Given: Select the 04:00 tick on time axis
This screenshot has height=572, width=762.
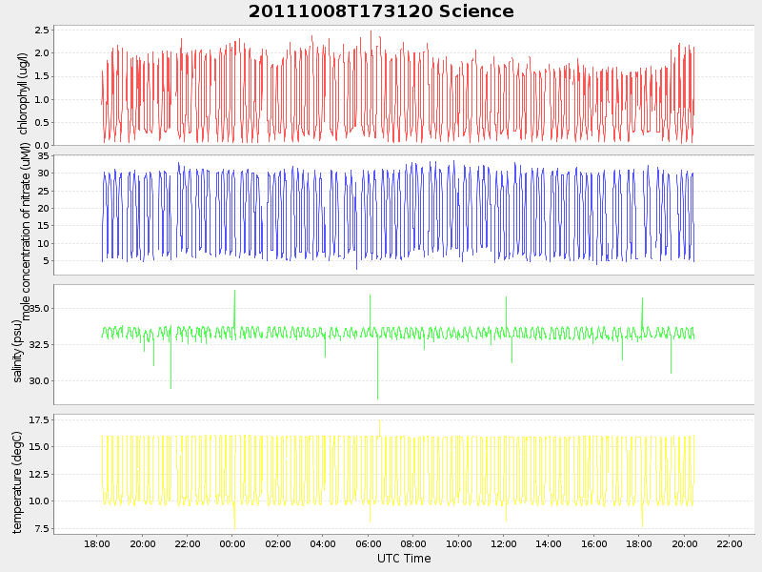Looking at the screenshot, I should pyautogui.click(x=323, y=543).
